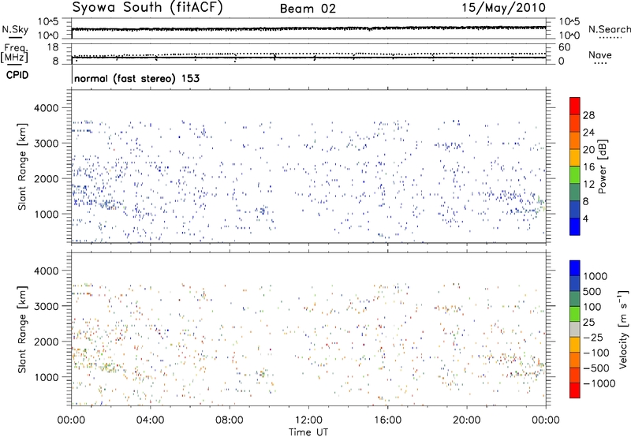Click the 'Freq. [MHz]' axis label
The image size is (631, 437).
(x=15, y=54)
